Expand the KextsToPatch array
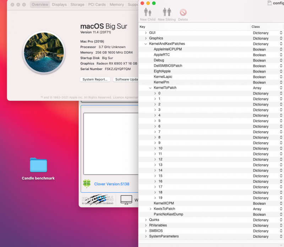The width and height of the screenshot is (284, 247). 151,209
